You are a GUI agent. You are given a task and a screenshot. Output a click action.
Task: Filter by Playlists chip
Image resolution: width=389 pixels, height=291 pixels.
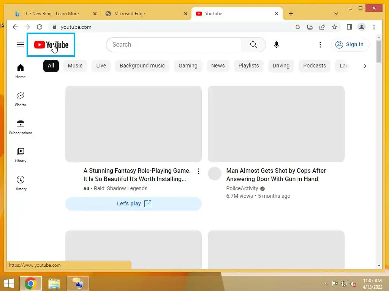pyautogui.click(x=248, y=66)
